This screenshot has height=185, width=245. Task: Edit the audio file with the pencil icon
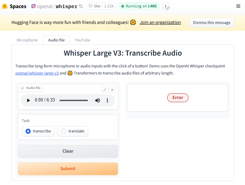pos(105,90)
